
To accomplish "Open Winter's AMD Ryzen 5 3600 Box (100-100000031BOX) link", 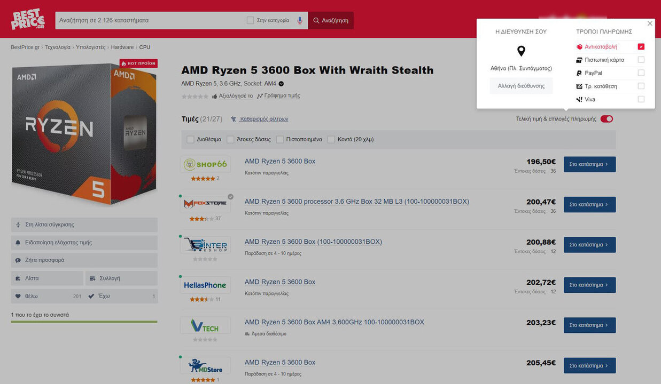I will tap(313, 242).
